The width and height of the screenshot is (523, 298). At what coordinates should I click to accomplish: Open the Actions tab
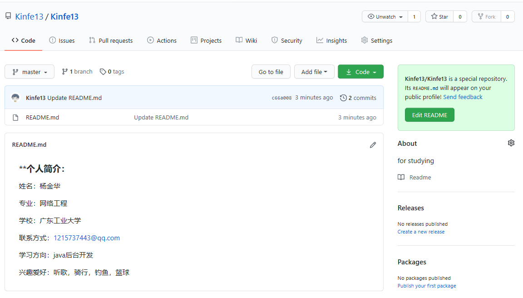coord(162,40)
